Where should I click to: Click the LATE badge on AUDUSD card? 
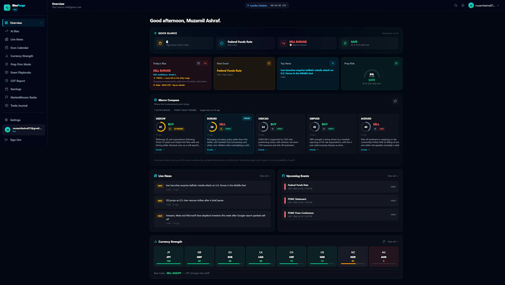tap(382, 129)
